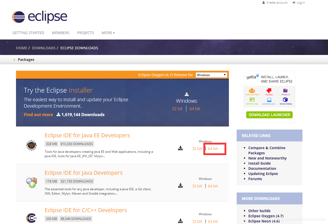Open the Eclipse IDE for Java EE Developers title
The image size is (328, 224).
click(x=87, y=135)
